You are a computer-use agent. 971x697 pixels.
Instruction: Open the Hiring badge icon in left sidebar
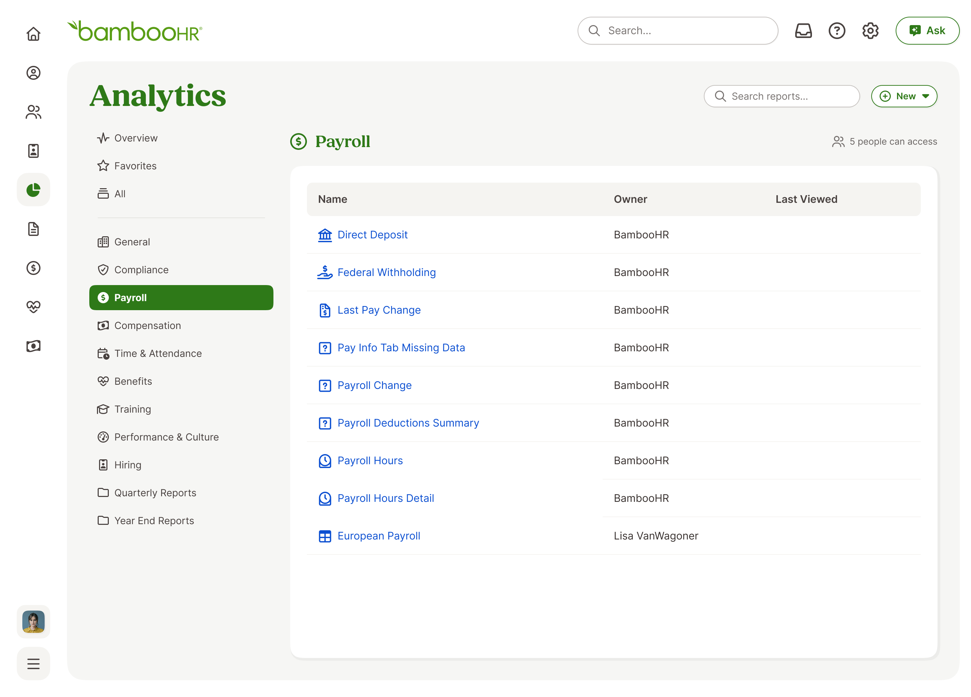33,151
